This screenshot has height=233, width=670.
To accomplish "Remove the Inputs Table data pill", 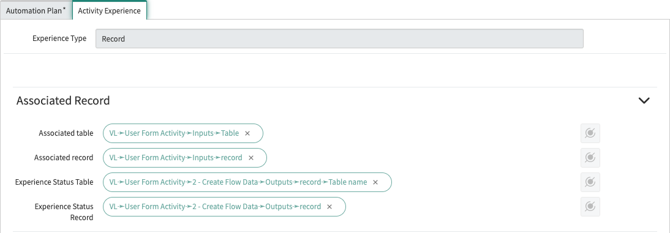I will click(x=247, y=133).
